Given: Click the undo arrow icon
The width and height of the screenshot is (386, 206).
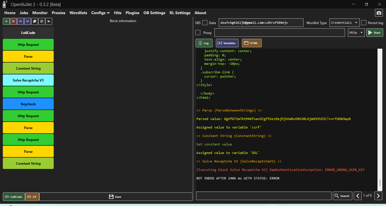Looking at the screenshot, I should coord(49,21).
